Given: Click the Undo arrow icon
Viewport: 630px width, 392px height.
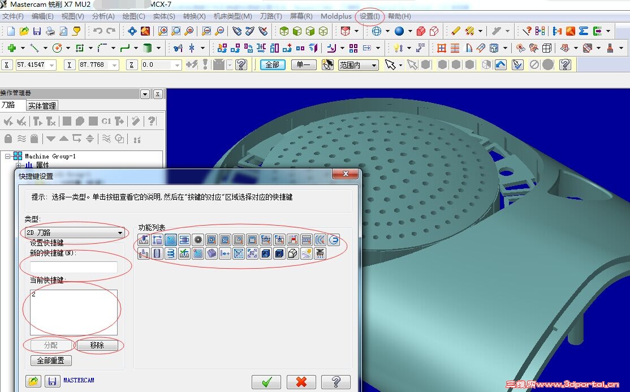Looking at the screenshot, I should pos(98,31).
